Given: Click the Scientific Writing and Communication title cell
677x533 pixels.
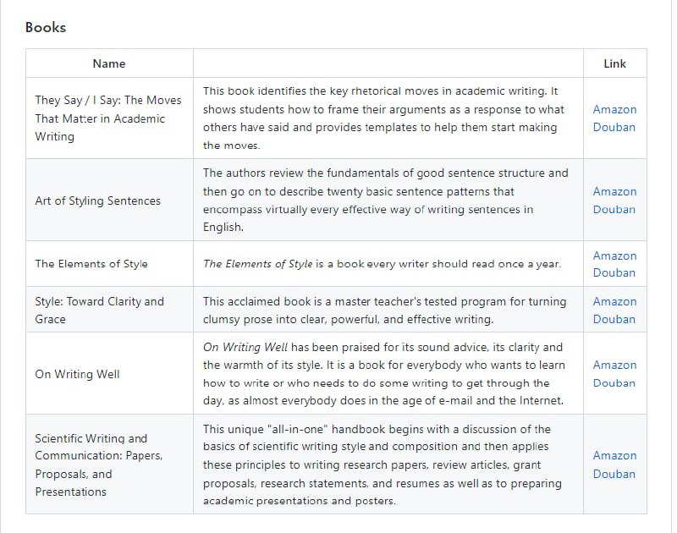Looking at the screenshot, I should [98, 464].
